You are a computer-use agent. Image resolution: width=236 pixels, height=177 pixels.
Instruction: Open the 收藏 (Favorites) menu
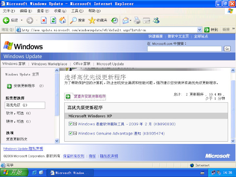60,11
